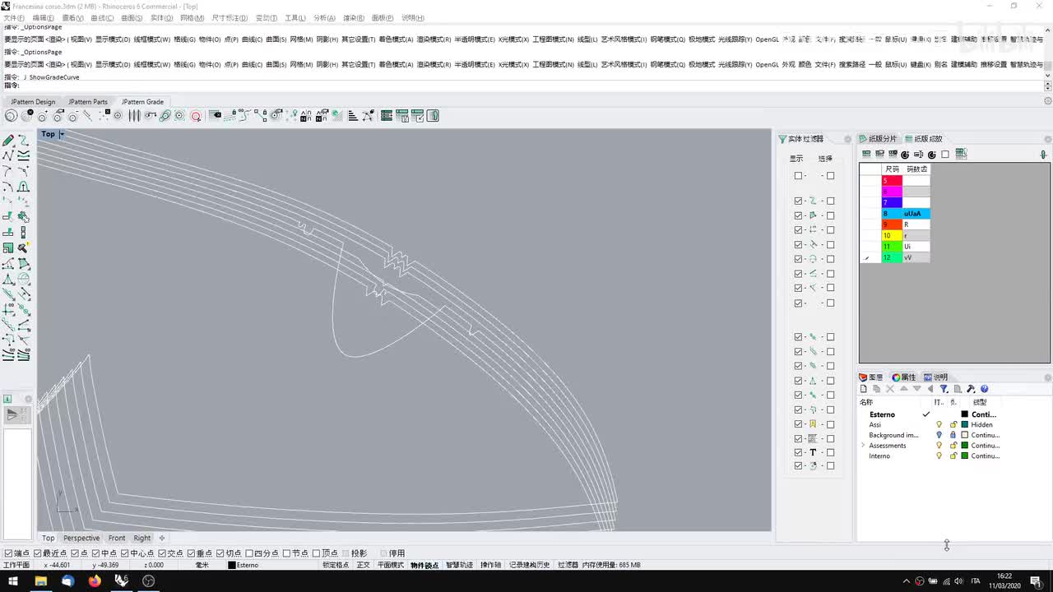Select the pencil draw tool in left sidebar

[8, 141]
